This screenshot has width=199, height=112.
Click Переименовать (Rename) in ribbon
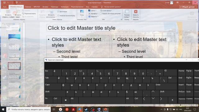pyautogui.click(x=29, y=14)
